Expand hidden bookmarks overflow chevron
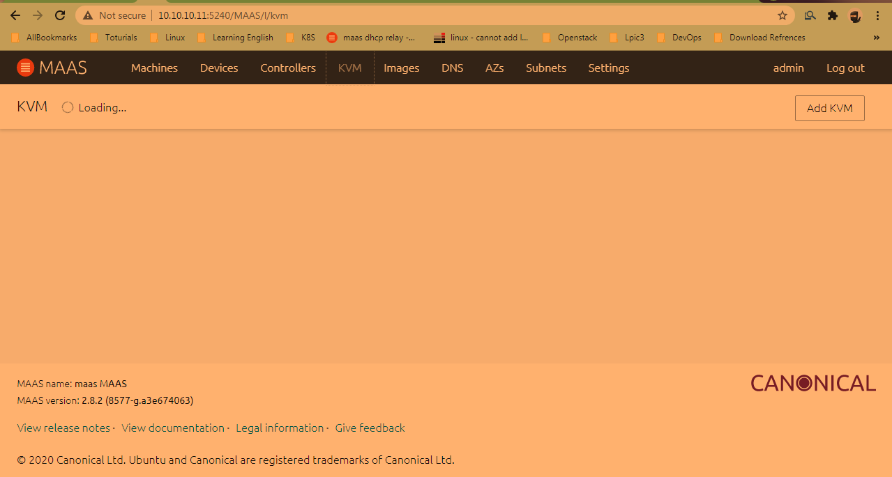Viewport: 892px width, 477px height. tap(876, 38)
